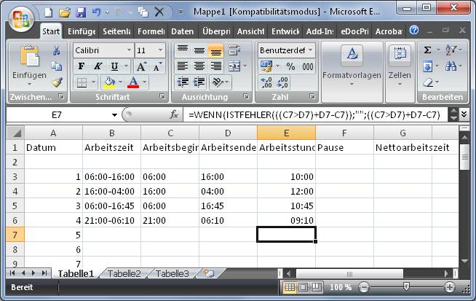The height and width of the screenshot is (301, 476).
Task: Switch to Page Break Preview view
Action: [x=317, y=287]
